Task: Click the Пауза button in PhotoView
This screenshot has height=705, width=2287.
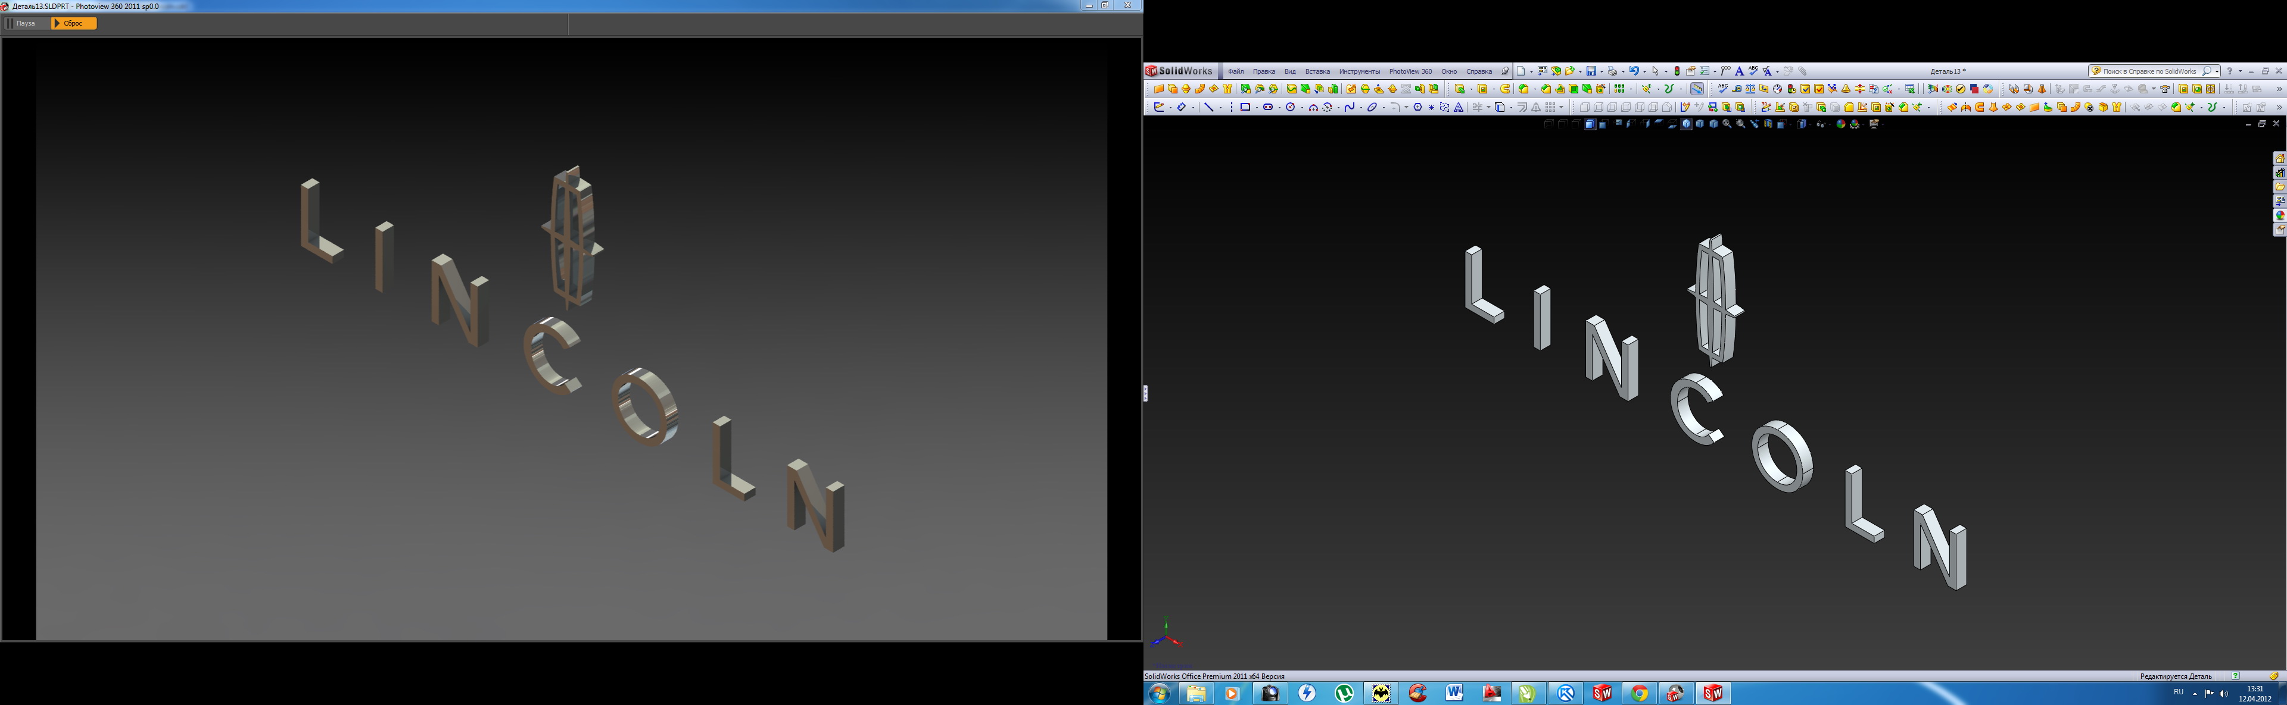Action: 25,23
